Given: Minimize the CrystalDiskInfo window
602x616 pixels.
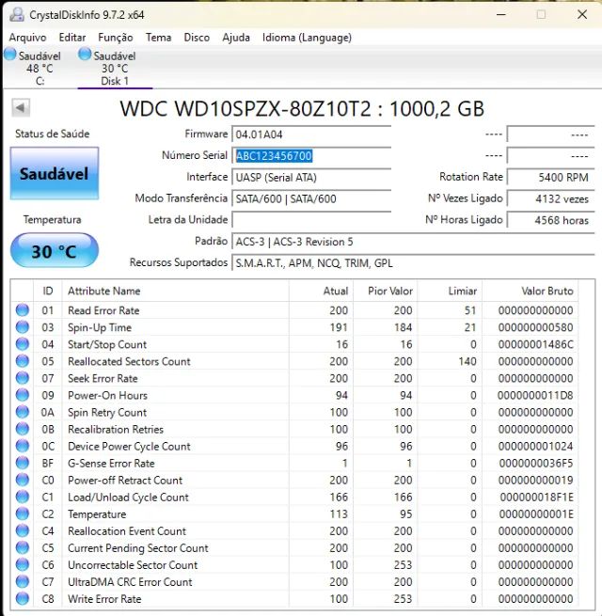Looking at the screenshot, I should point(501,14).
